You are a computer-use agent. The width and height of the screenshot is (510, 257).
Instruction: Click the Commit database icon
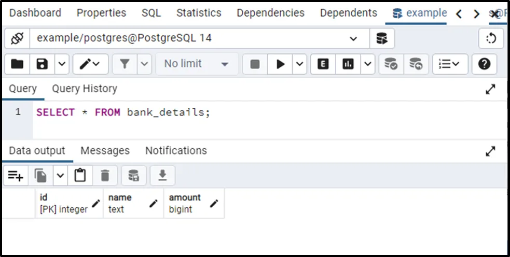pos(391,64)
